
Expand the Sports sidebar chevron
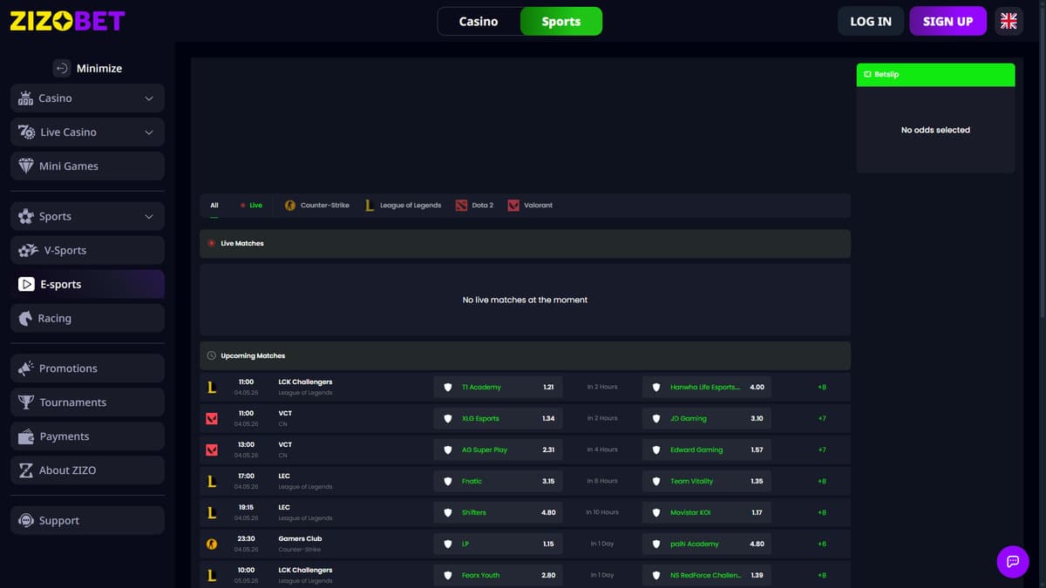click(x=149, y=216)
